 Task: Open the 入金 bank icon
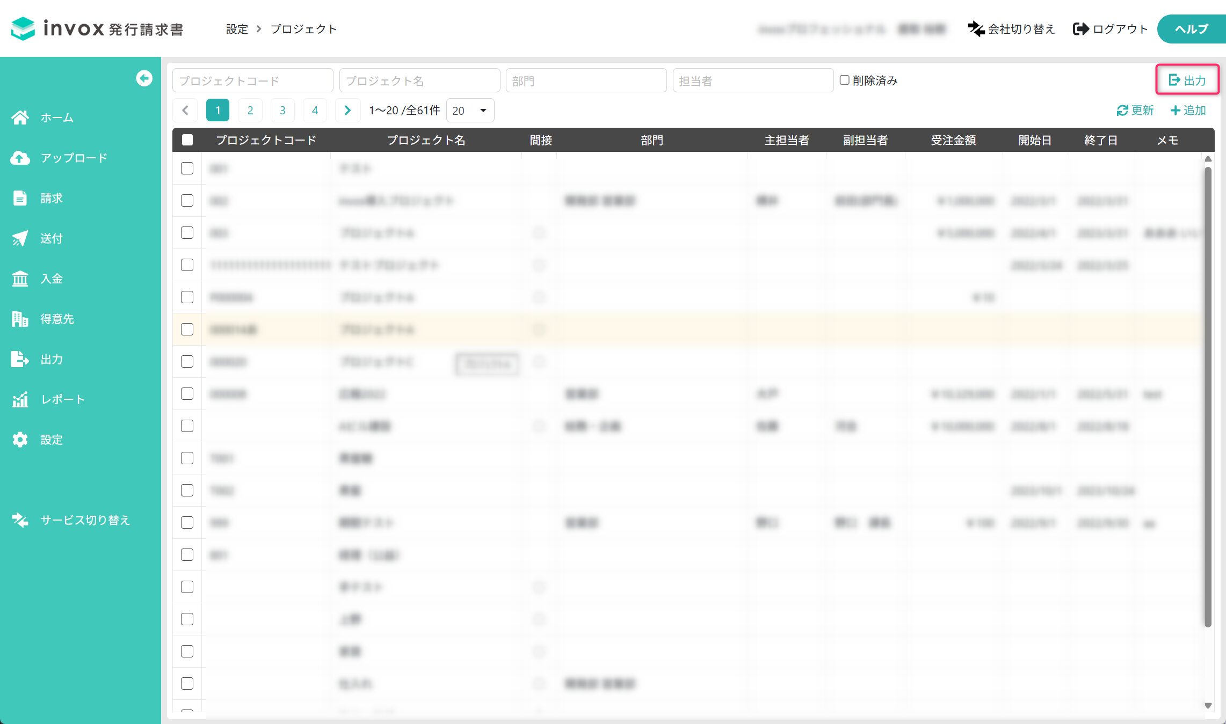pos(20,279)
